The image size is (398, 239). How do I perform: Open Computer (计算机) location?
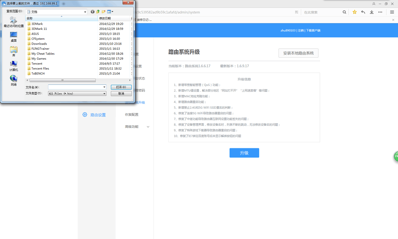[x=14, y=66]
